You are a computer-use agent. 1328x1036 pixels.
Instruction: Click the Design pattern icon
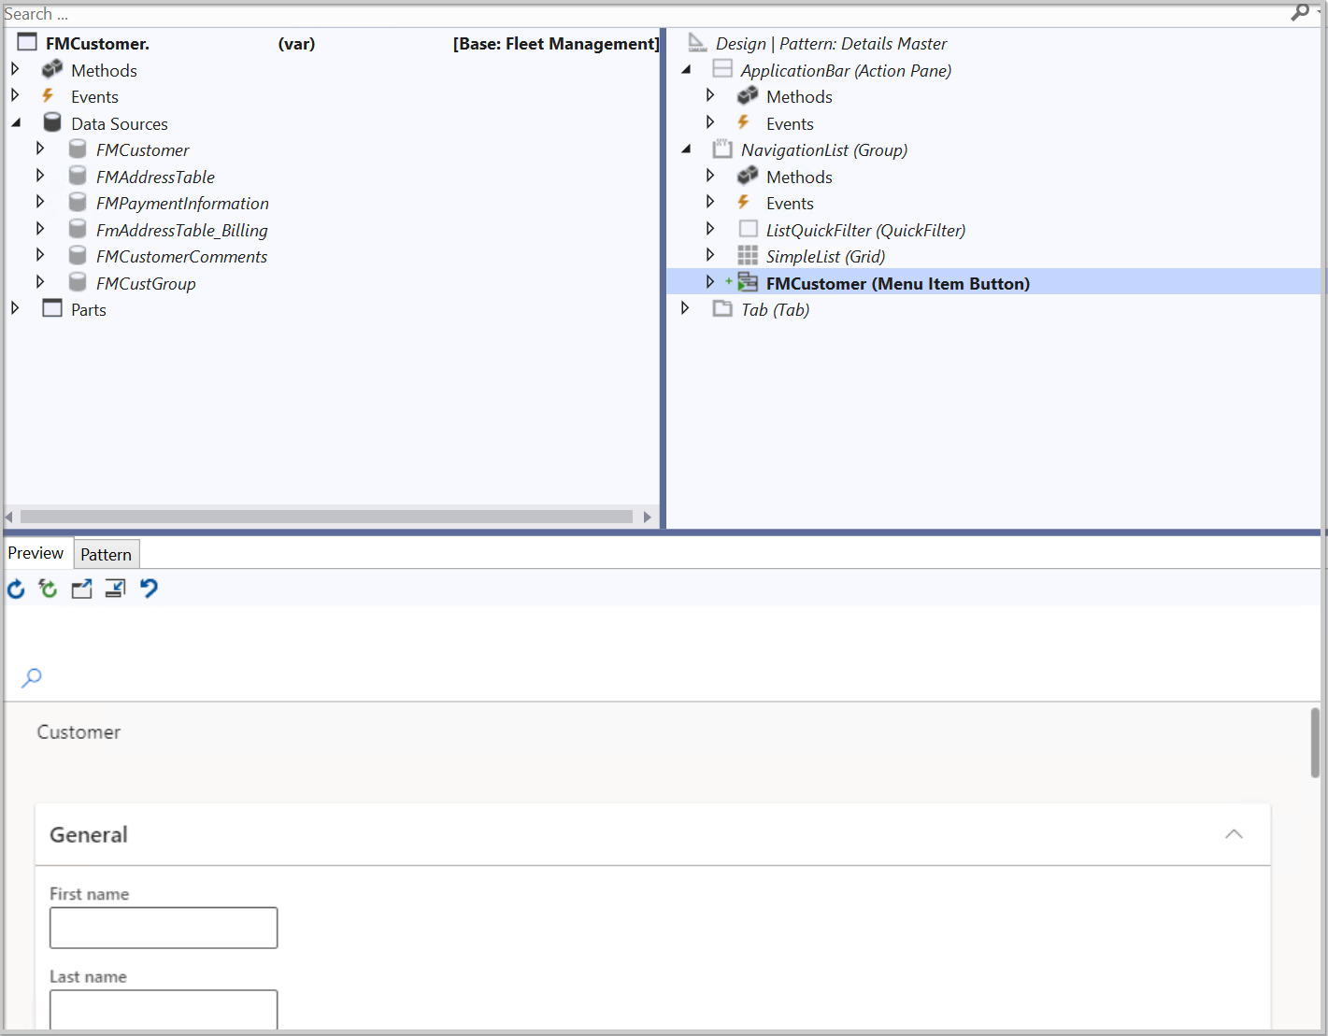pos(697,43)
